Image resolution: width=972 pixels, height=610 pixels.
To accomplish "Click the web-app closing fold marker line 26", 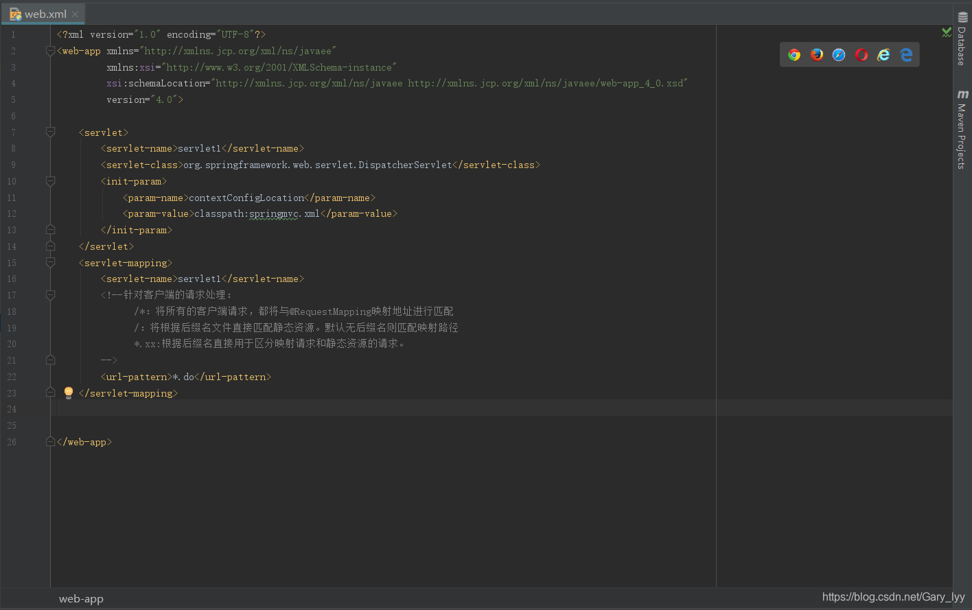I will tap(50, 442).
